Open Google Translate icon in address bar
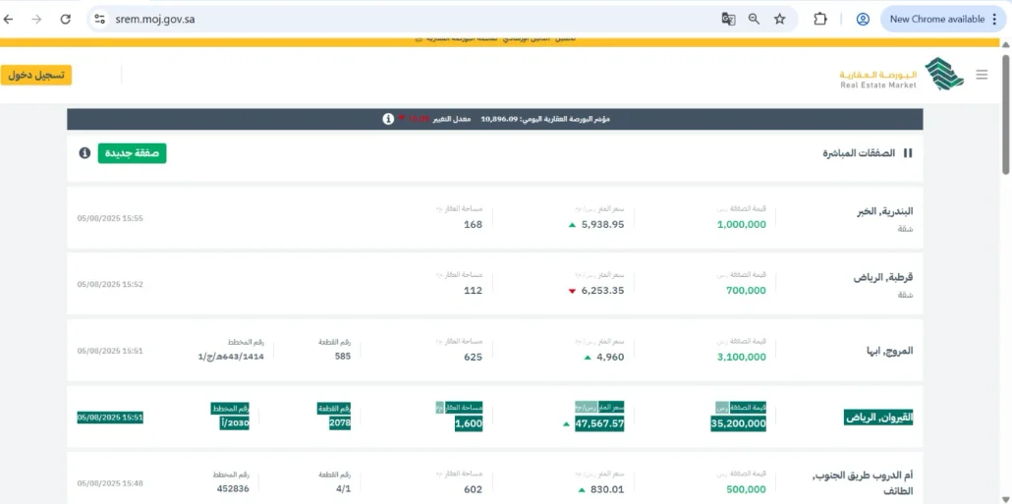This screenshot has height=504, width=1012. [x=728, y=19]
